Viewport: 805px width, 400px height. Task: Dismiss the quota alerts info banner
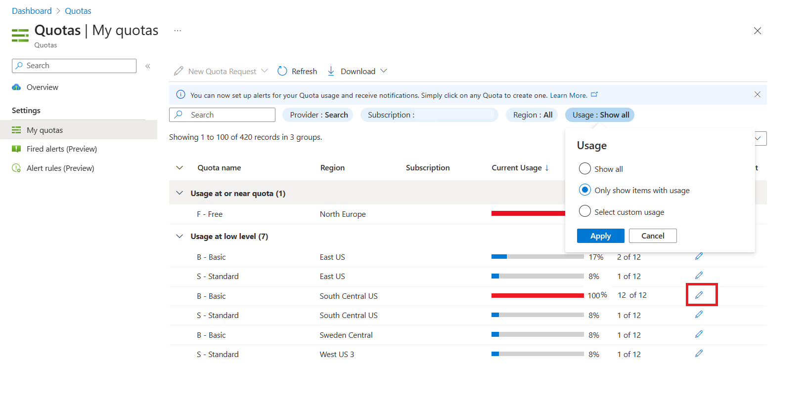(757, 94)
